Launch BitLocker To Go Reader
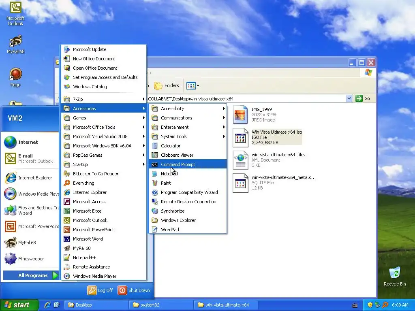Screen dimensions: 415x311 click(x=104, y=173)
